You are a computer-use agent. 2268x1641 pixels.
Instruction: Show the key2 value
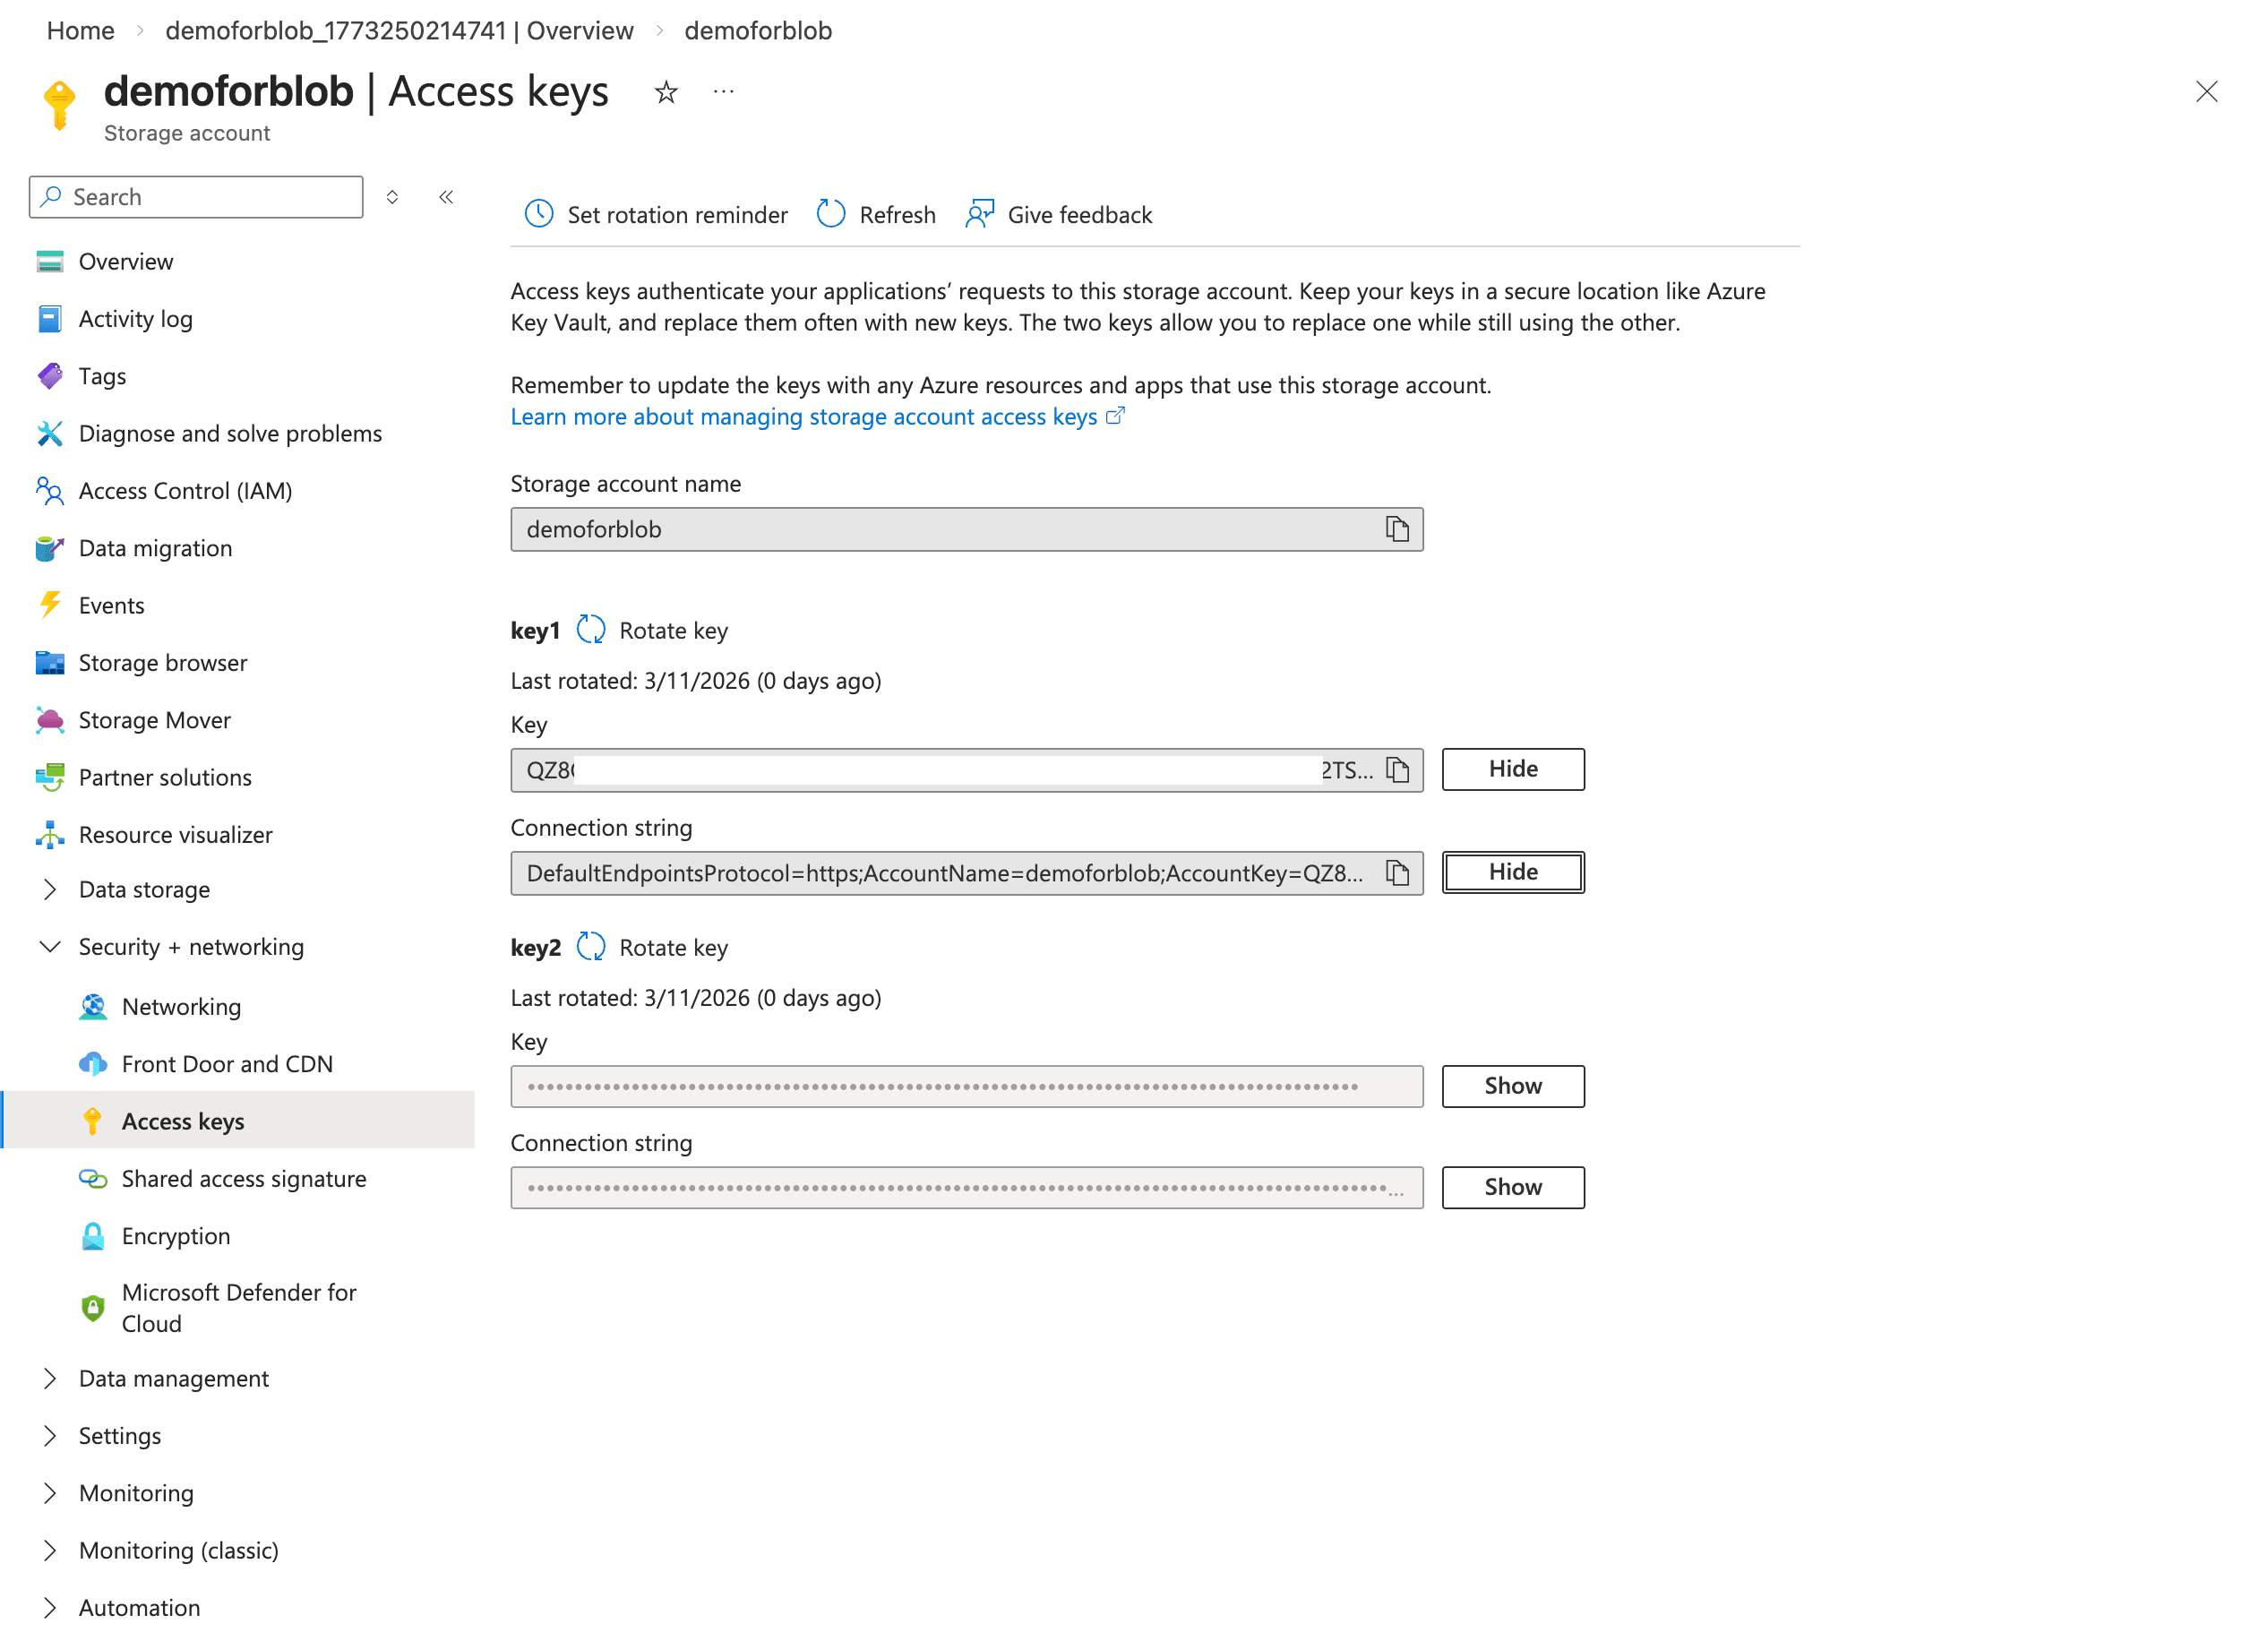[x=1512, y=1086]
